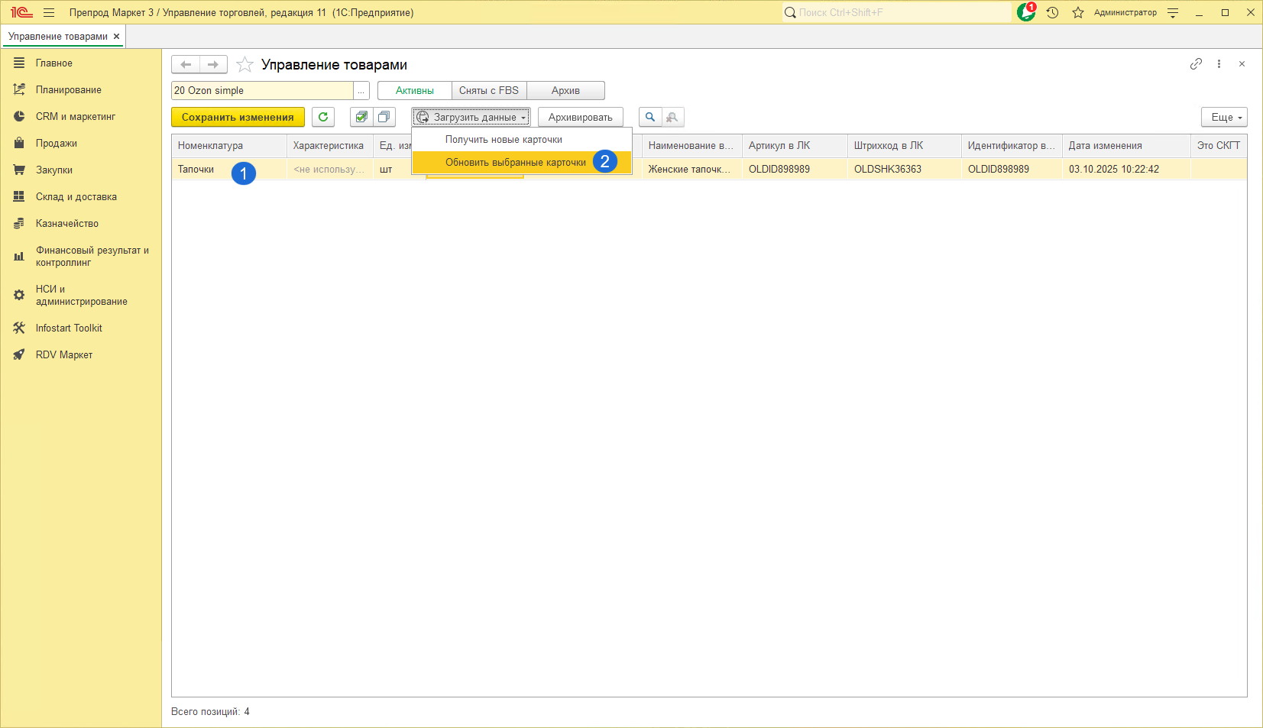Expand the Загрузить данные dropdown
The width and height of the screenshot is (1263, 728).
pos(471,117)
